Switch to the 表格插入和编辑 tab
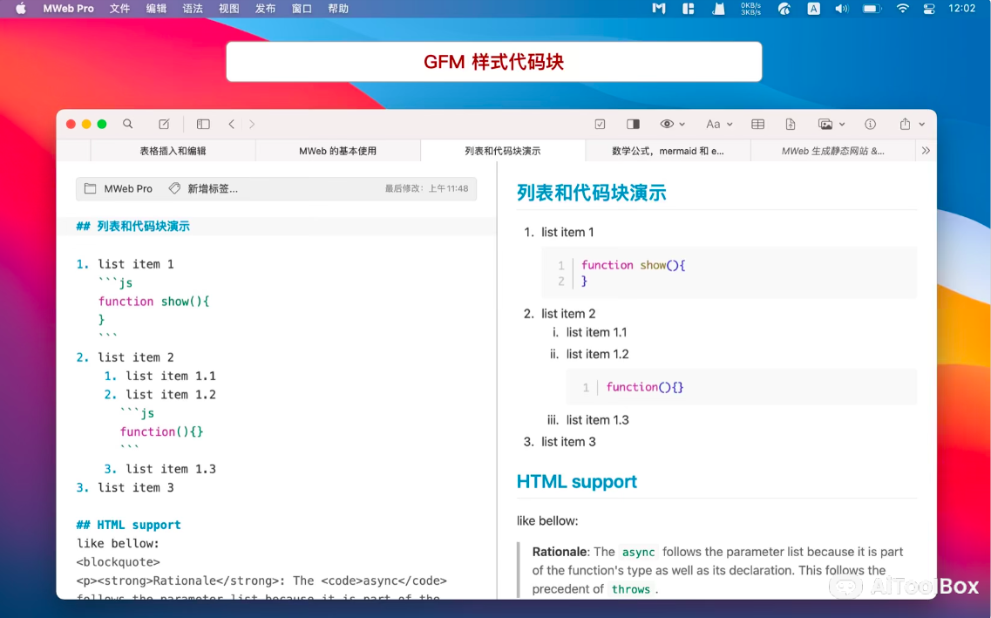 (x=173, y=150)
